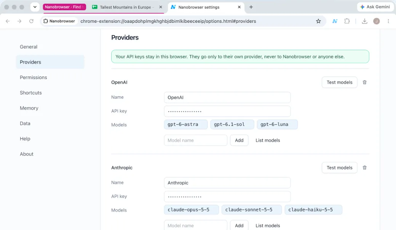
Task: Select the Nanobrowser settings tab
Action: pos(206,7)
